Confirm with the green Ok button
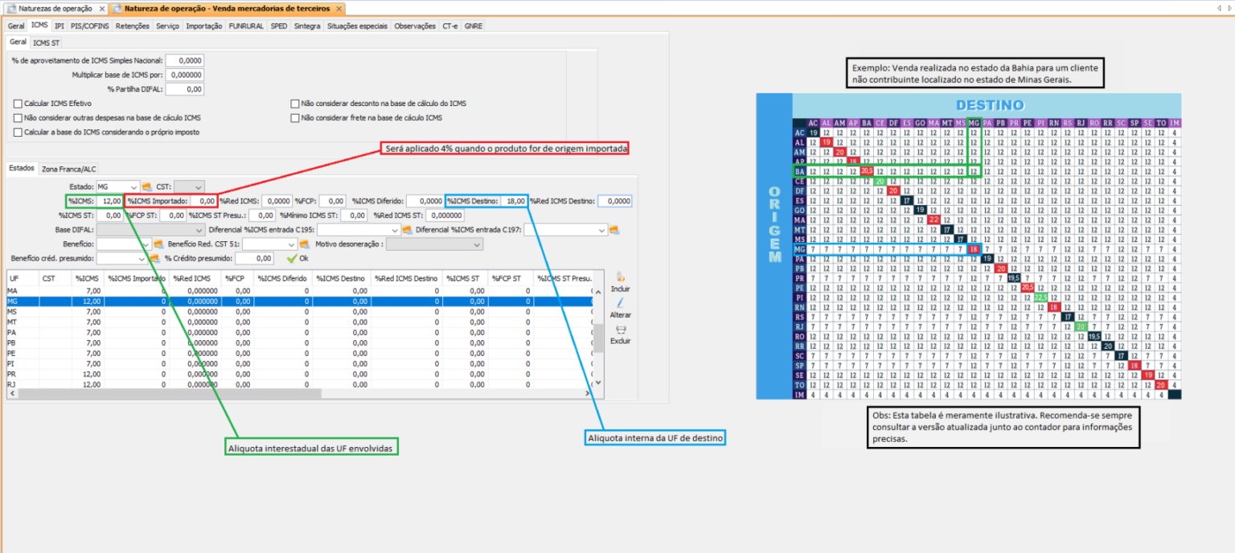This screenshot has height=553, width=1235. pos(297,259)
